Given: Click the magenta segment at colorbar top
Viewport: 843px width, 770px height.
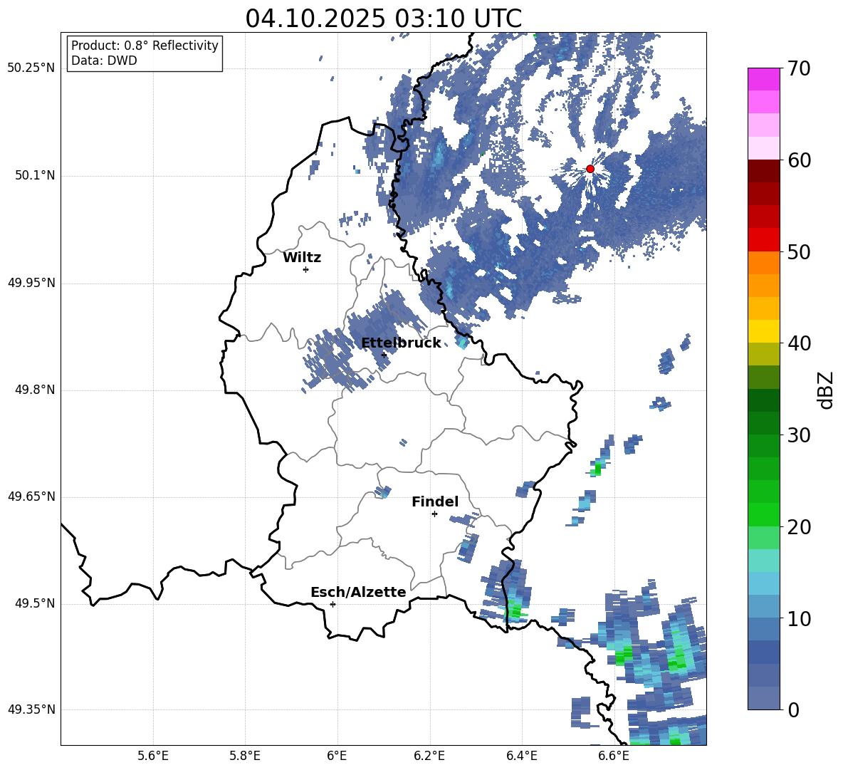Looking at the screenshot, I should (763, 80).
